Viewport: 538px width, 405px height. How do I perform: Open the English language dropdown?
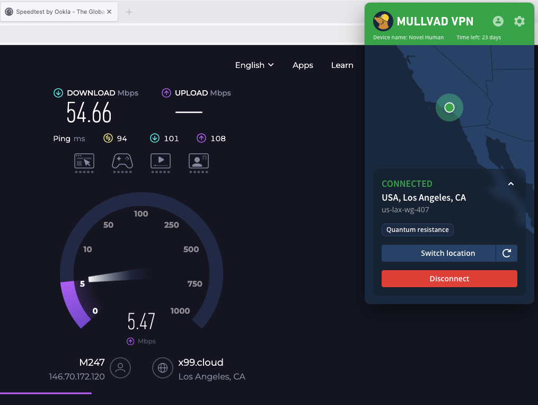pos(254,65)
